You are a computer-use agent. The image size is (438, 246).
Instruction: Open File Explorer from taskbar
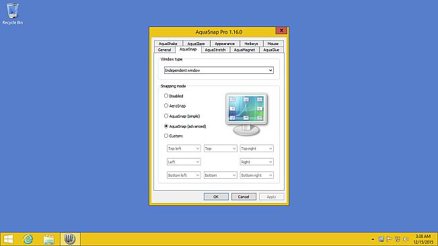[49, 239]
